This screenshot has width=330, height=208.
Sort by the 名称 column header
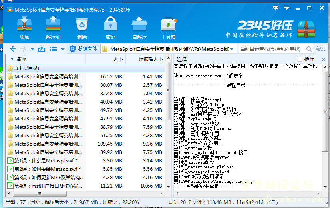click(x=46, y=59)
